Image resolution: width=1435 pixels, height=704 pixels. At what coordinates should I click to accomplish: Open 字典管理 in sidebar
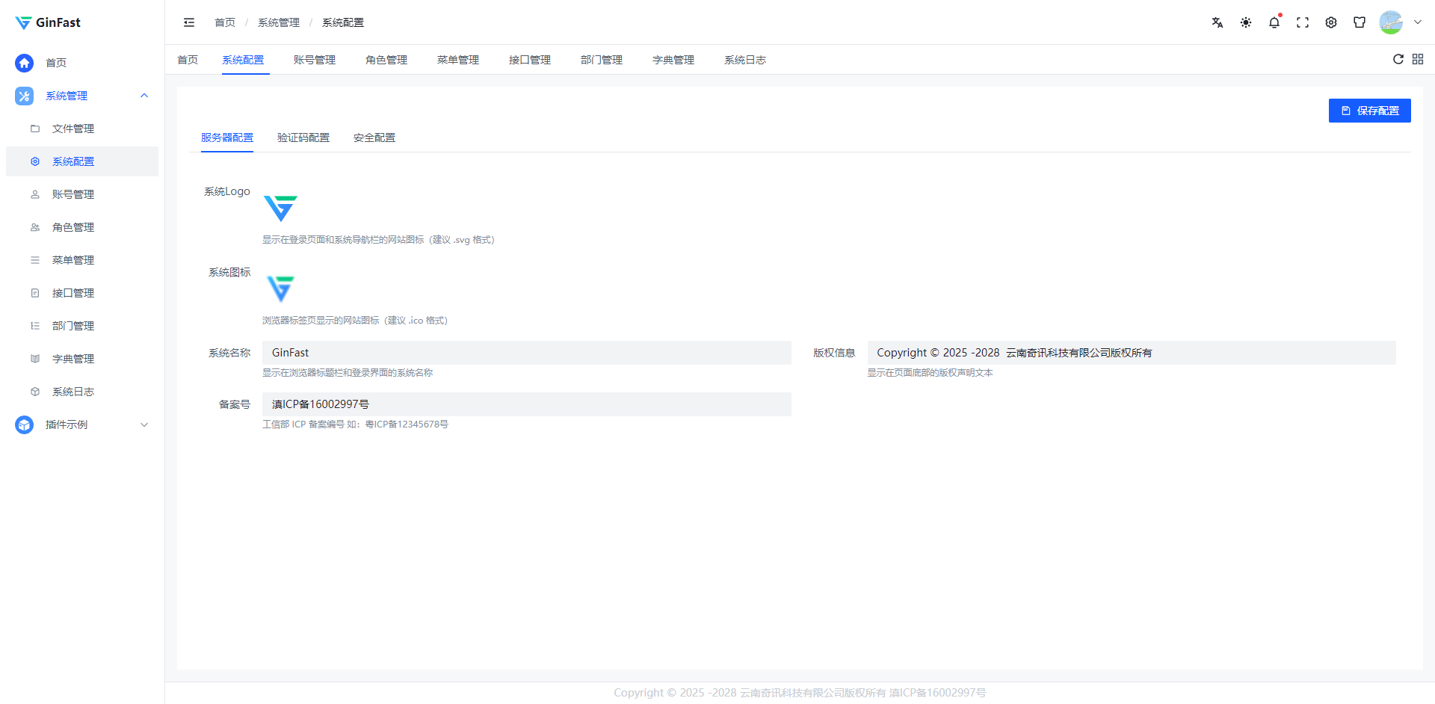(x=82, y=359)
